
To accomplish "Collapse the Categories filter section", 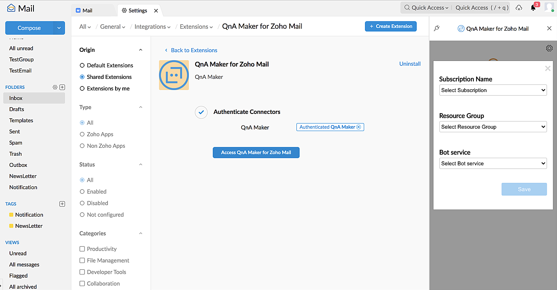I will (x=140, y=233).
